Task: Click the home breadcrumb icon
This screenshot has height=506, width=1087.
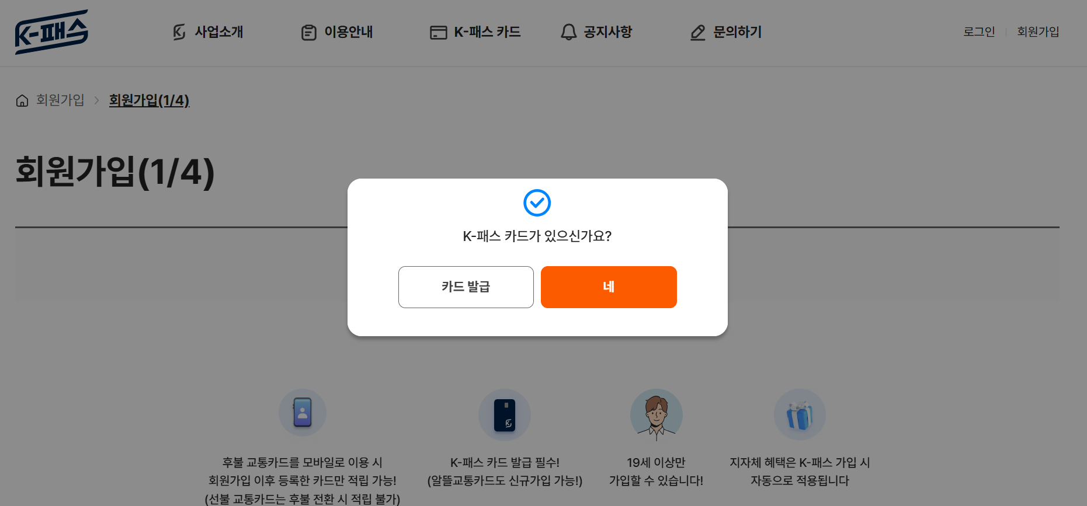Action: tap(22, 100)
